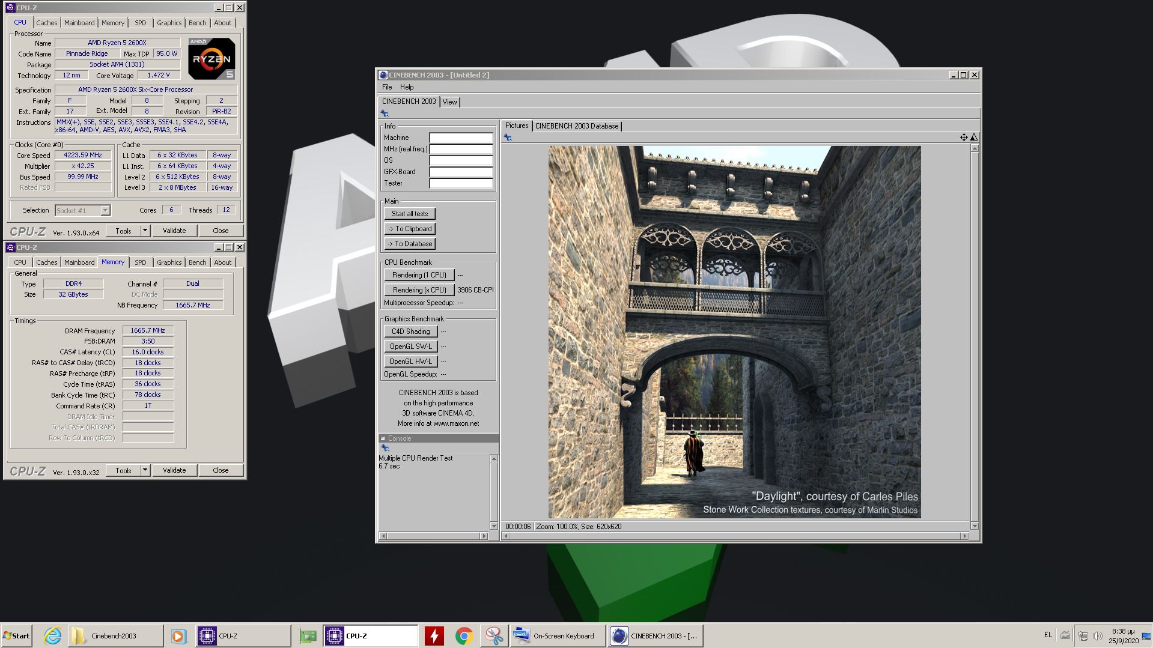
Task: Click the pushpin icon under the Pictures tab
Action: click(508, 138)
